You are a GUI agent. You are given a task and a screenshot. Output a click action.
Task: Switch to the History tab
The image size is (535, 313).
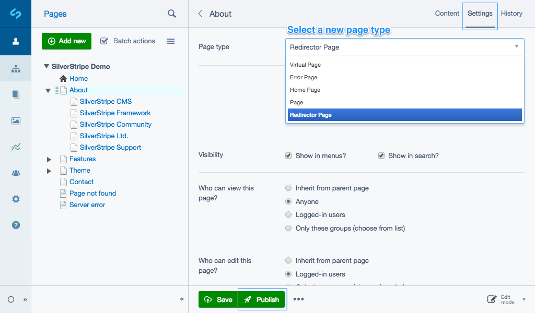point(511,14)
